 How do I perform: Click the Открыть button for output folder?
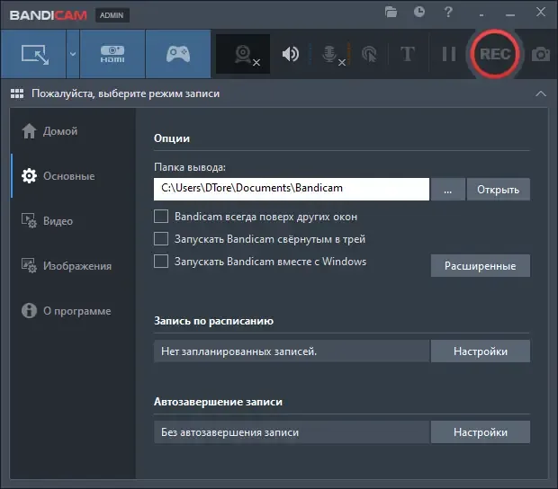499,189
